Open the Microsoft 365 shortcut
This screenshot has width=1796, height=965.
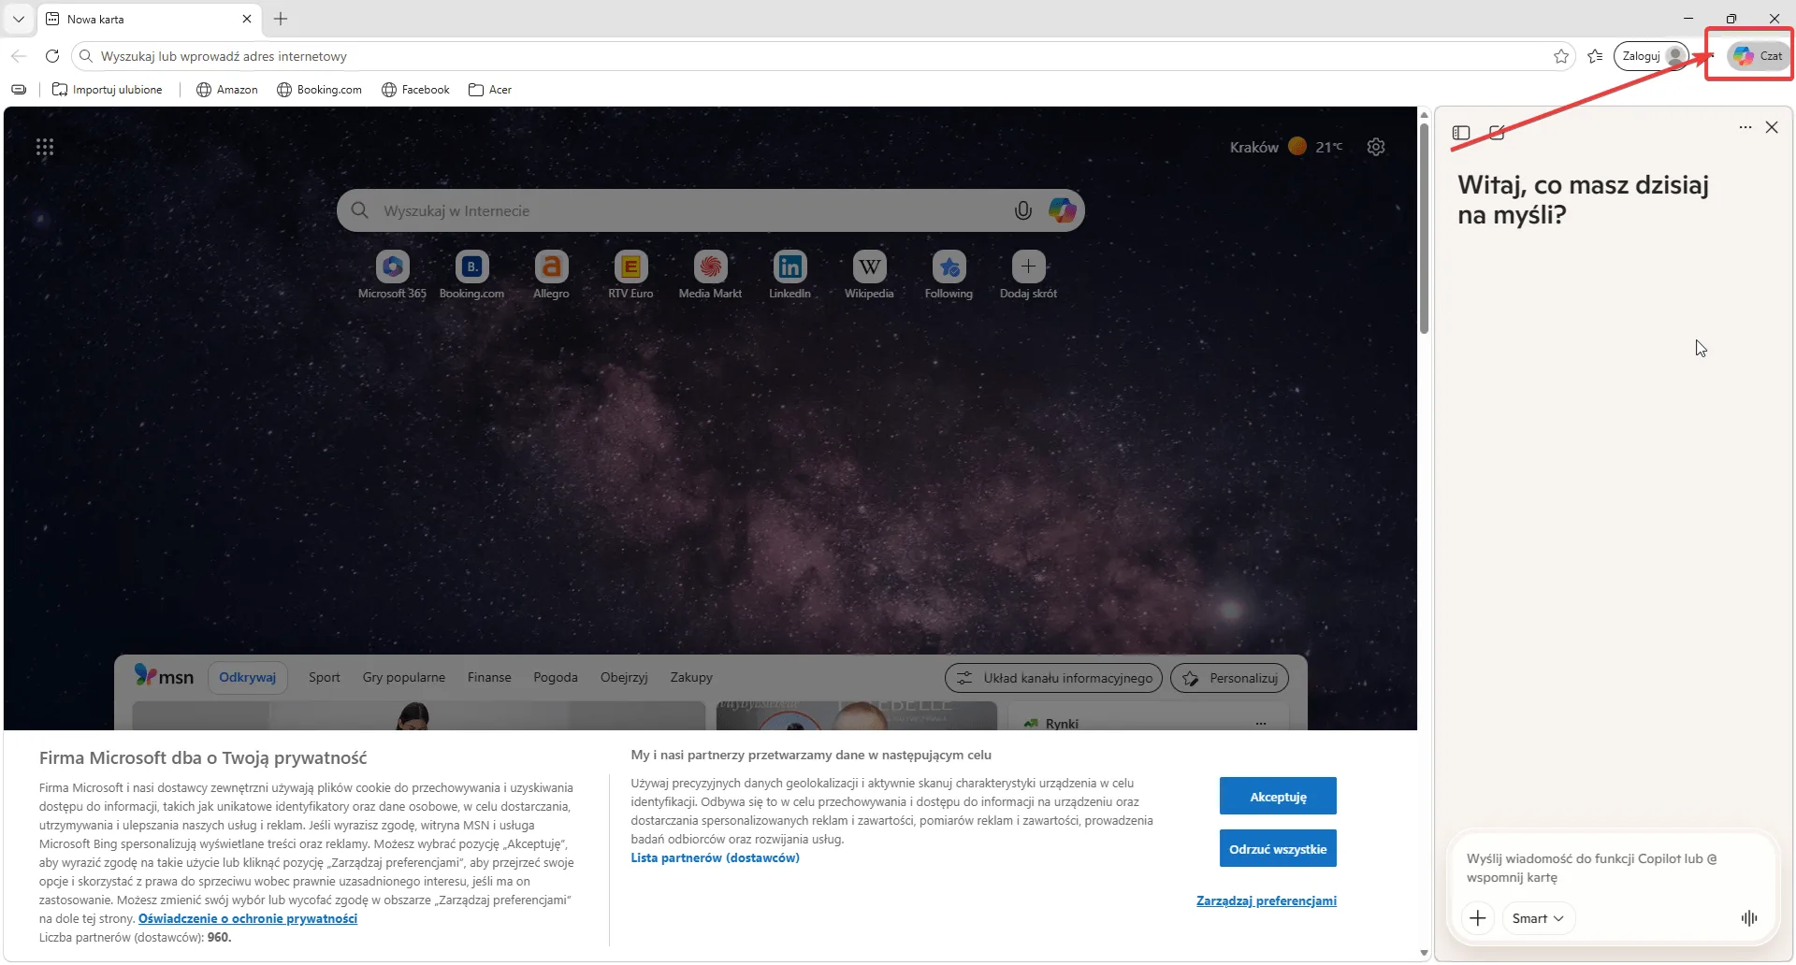pyautogui.click(x=392, y=275)
